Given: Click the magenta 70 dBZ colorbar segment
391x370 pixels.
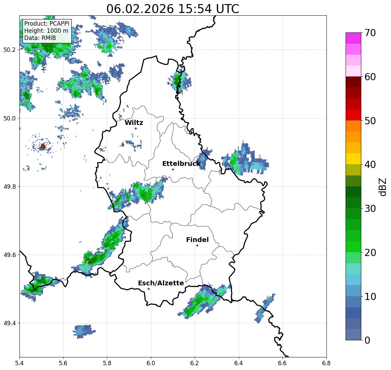Looking at the screenshot, I should coord(353,38).
